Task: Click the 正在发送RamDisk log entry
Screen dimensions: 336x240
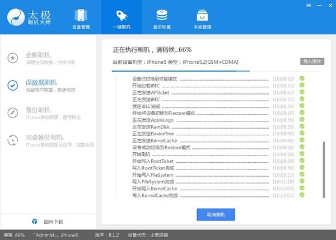Action: click(151, 127)
